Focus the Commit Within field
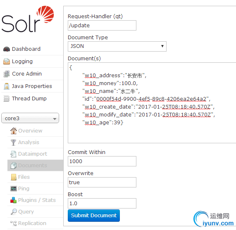The image size is (236, 230). coord(102,161)
